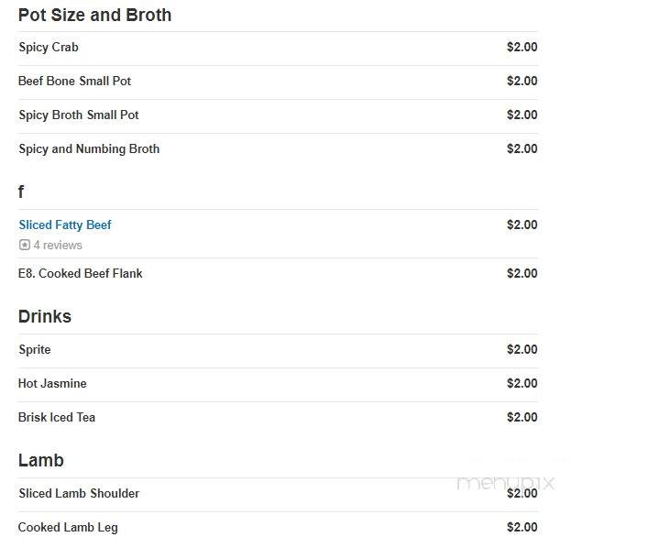Select the Sprite drink item
The width and height of the screenshot is (670, 559).
click(x=278, y=350)
